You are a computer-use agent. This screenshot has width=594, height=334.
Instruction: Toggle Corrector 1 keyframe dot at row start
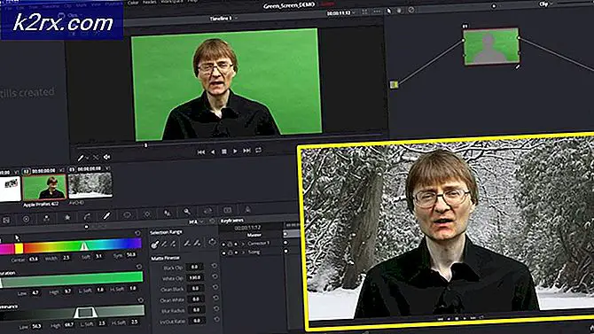tap(223, 245)
